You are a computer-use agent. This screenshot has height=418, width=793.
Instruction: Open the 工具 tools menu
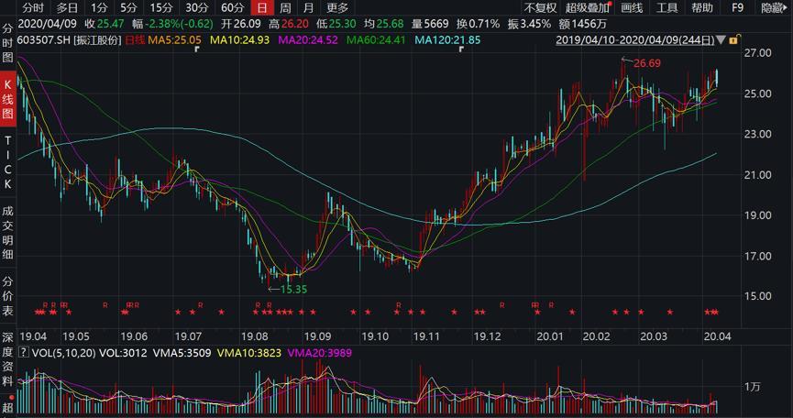pyautogui.click(x=666, y=7)
